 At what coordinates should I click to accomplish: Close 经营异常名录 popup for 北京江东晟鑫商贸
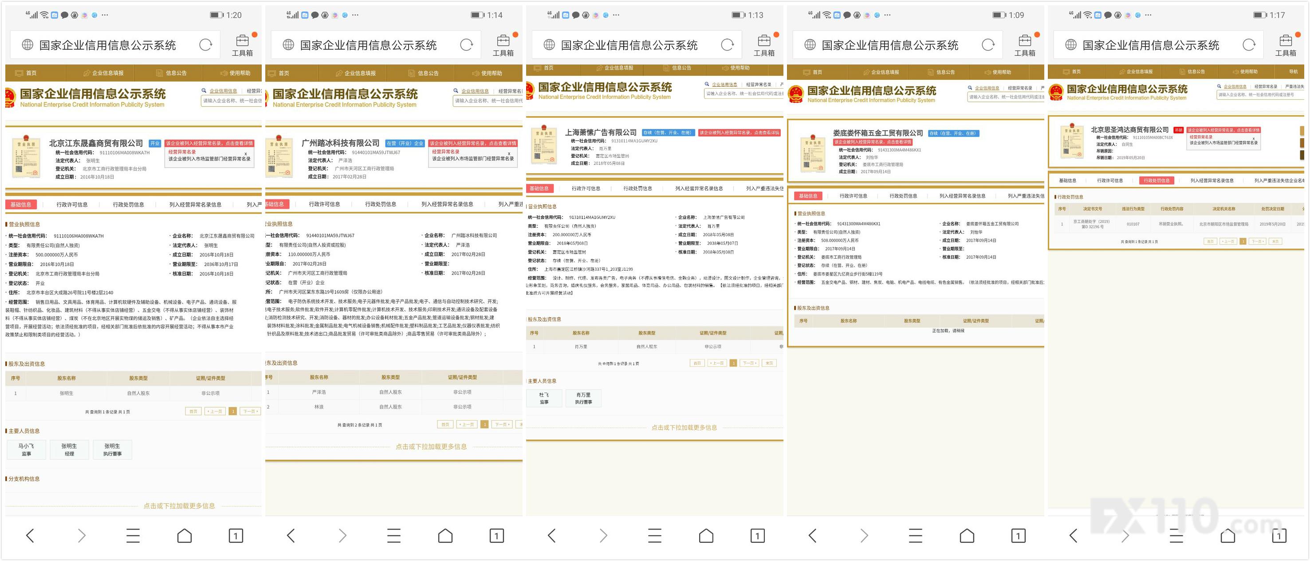coord(246,153)
